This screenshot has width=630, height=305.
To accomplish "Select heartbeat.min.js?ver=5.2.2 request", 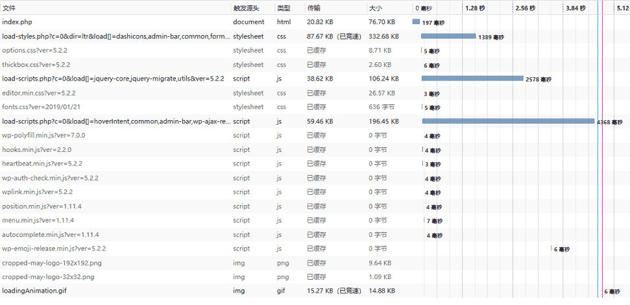I will tap(315, 164).
